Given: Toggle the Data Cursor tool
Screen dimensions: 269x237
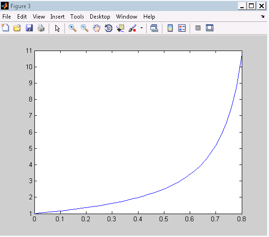Looking at the screenshot, I should click(x=120, y=28).
